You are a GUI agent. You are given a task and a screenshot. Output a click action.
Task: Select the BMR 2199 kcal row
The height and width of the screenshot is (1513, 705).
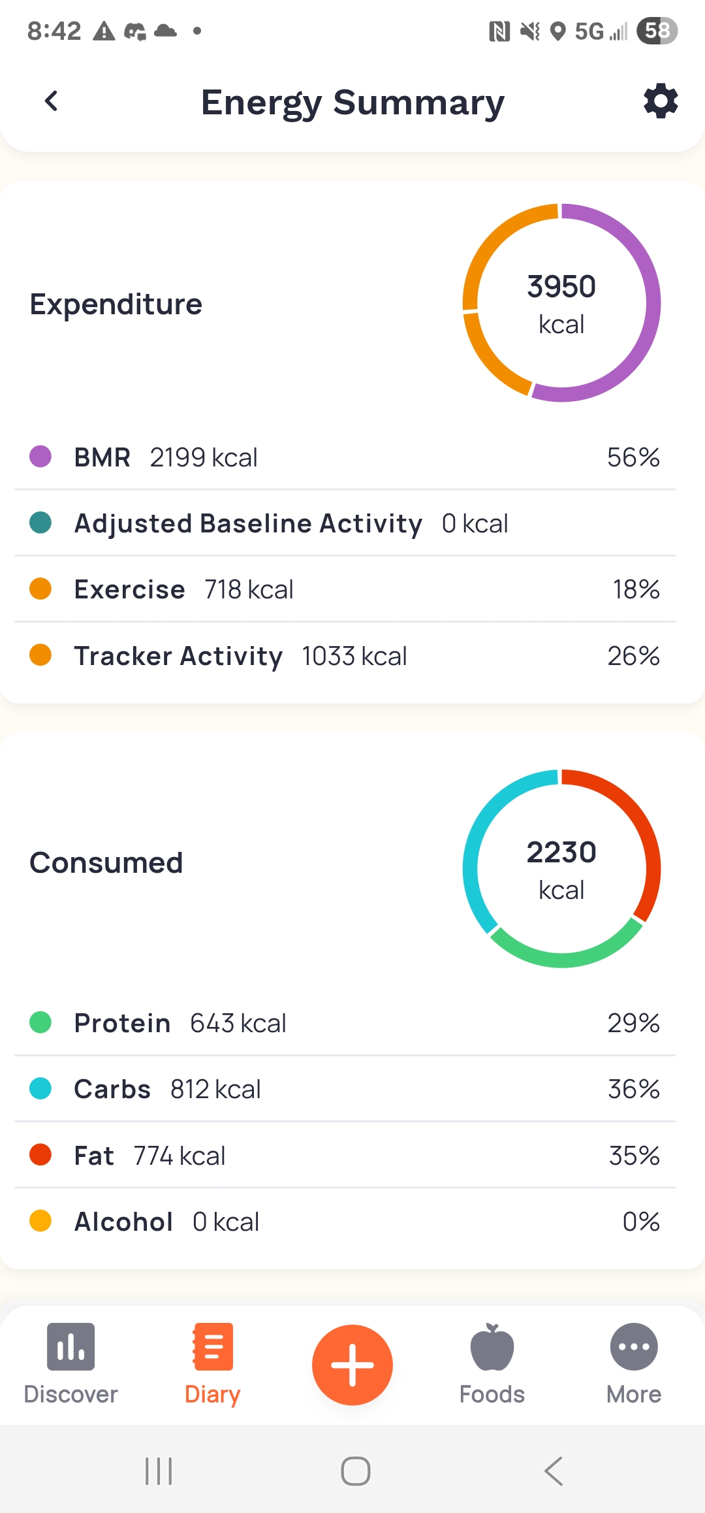pos(345,457)
